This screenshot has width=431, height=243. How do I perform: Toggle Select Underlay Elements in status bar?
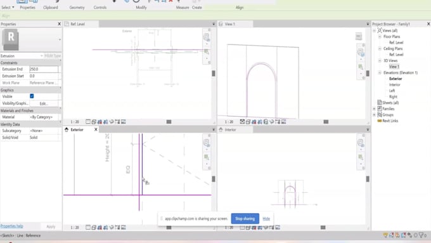(x=392, y=235)
